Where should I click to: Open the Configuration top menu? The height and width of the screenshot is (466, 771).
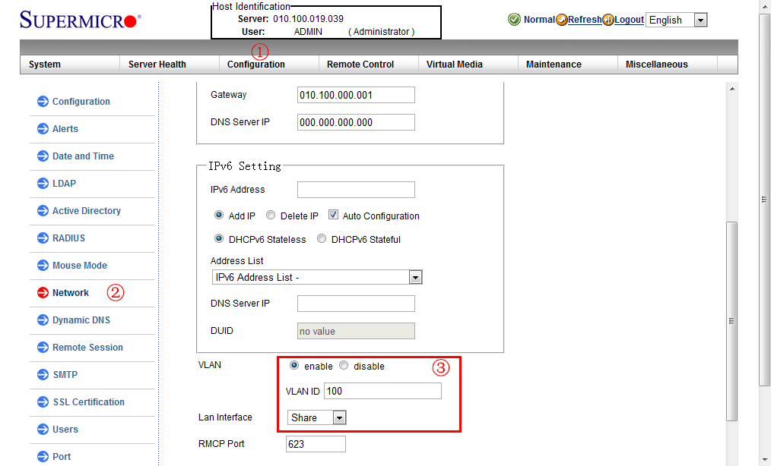255,65
